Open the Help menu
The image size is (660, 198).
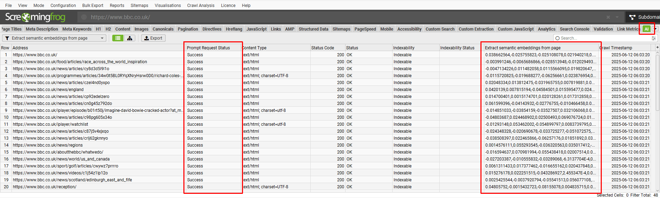246,6
